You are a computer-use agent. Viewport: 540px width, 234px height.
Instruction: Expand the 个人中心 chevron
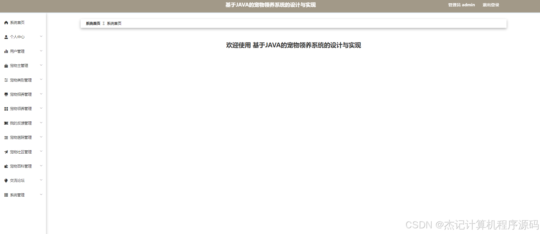(41, 36)
